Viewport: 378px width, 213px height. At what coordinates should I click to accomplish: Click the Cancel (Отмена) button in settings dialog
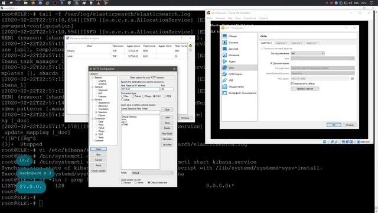click(x=350, y=125)
